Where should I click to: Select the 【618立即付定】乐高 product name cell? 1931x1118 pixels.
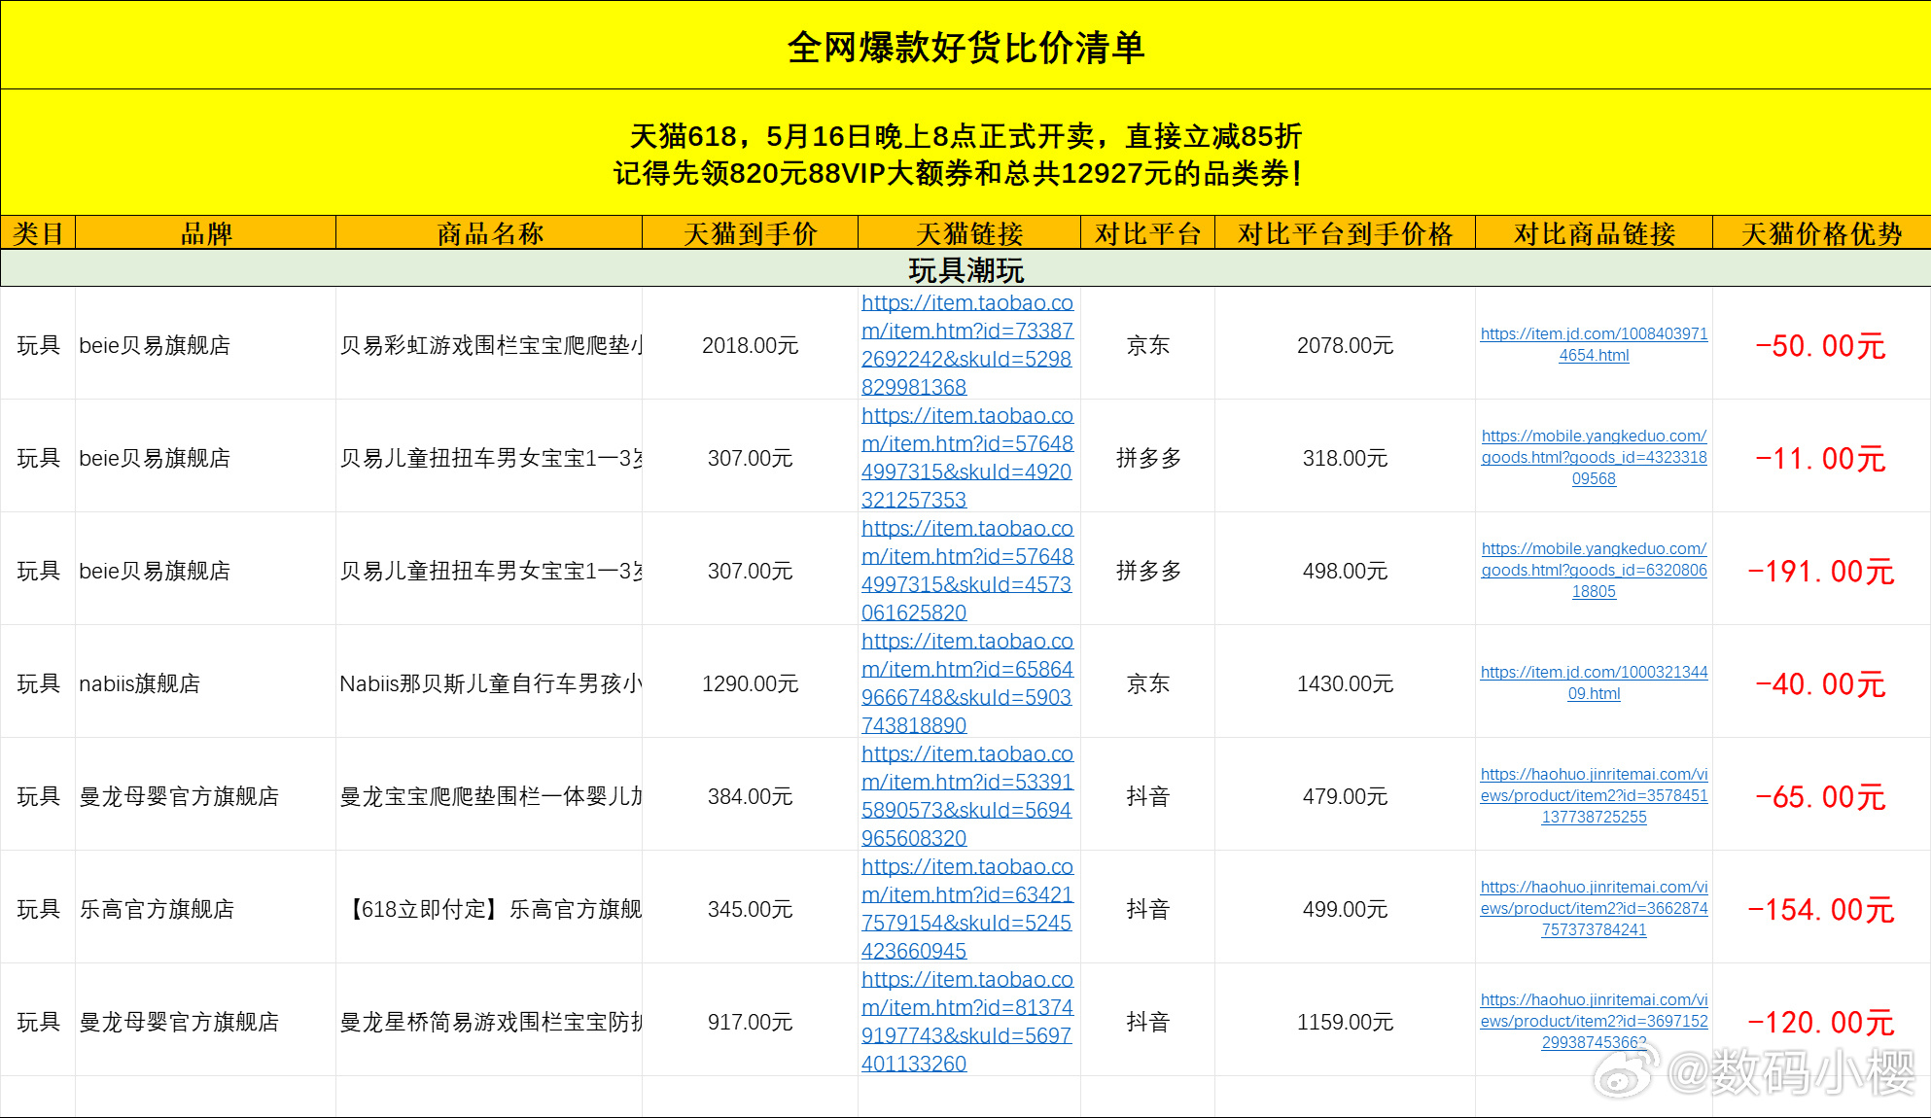click(489, 909)
